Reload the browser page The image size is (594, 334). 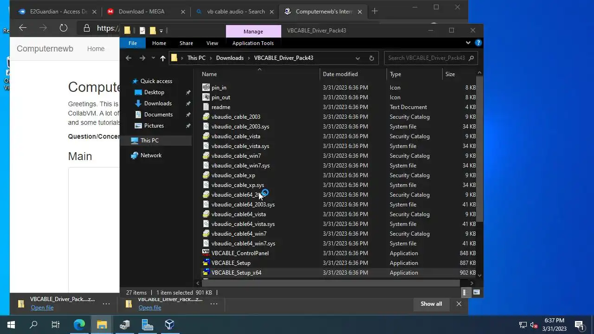point(64,28)
